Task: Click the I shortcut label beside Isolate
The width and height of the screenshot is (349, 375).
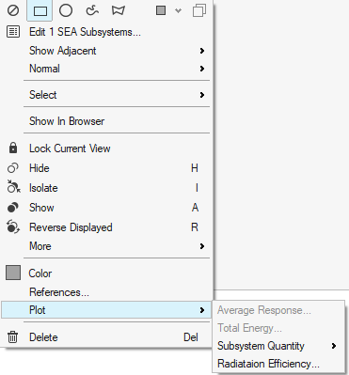Action: click(x=197, y=188)
